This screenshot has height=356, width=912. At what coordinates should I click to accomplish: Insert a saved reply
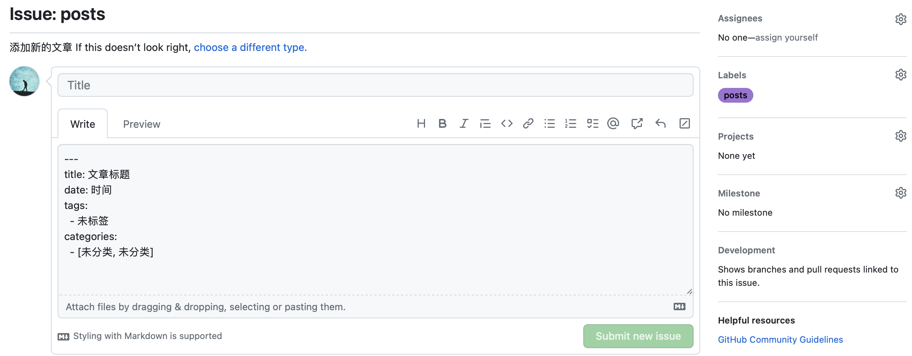pyautogui.click(x=660, y=123)
